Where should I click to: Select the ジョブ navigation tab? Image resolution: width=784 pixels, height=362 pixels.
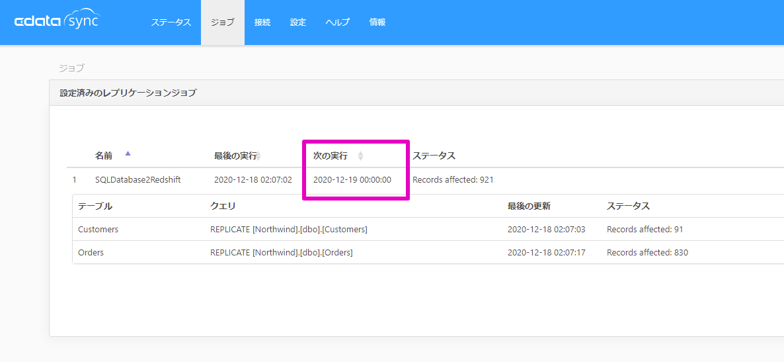223,22
